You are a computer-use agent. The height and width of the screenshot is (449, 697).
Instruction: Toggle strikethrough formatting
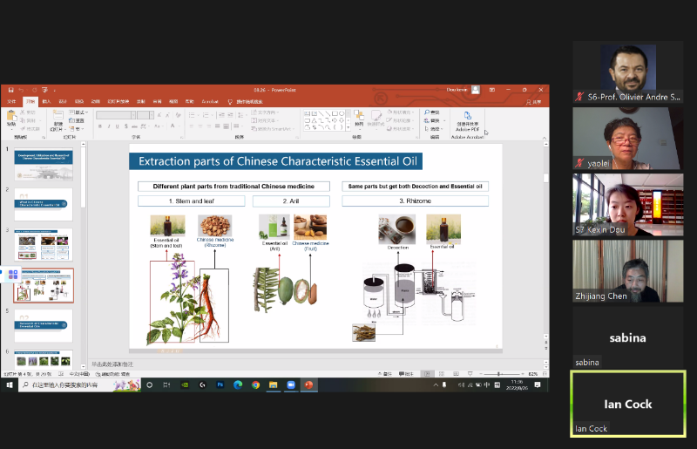(x=134, y=126)
